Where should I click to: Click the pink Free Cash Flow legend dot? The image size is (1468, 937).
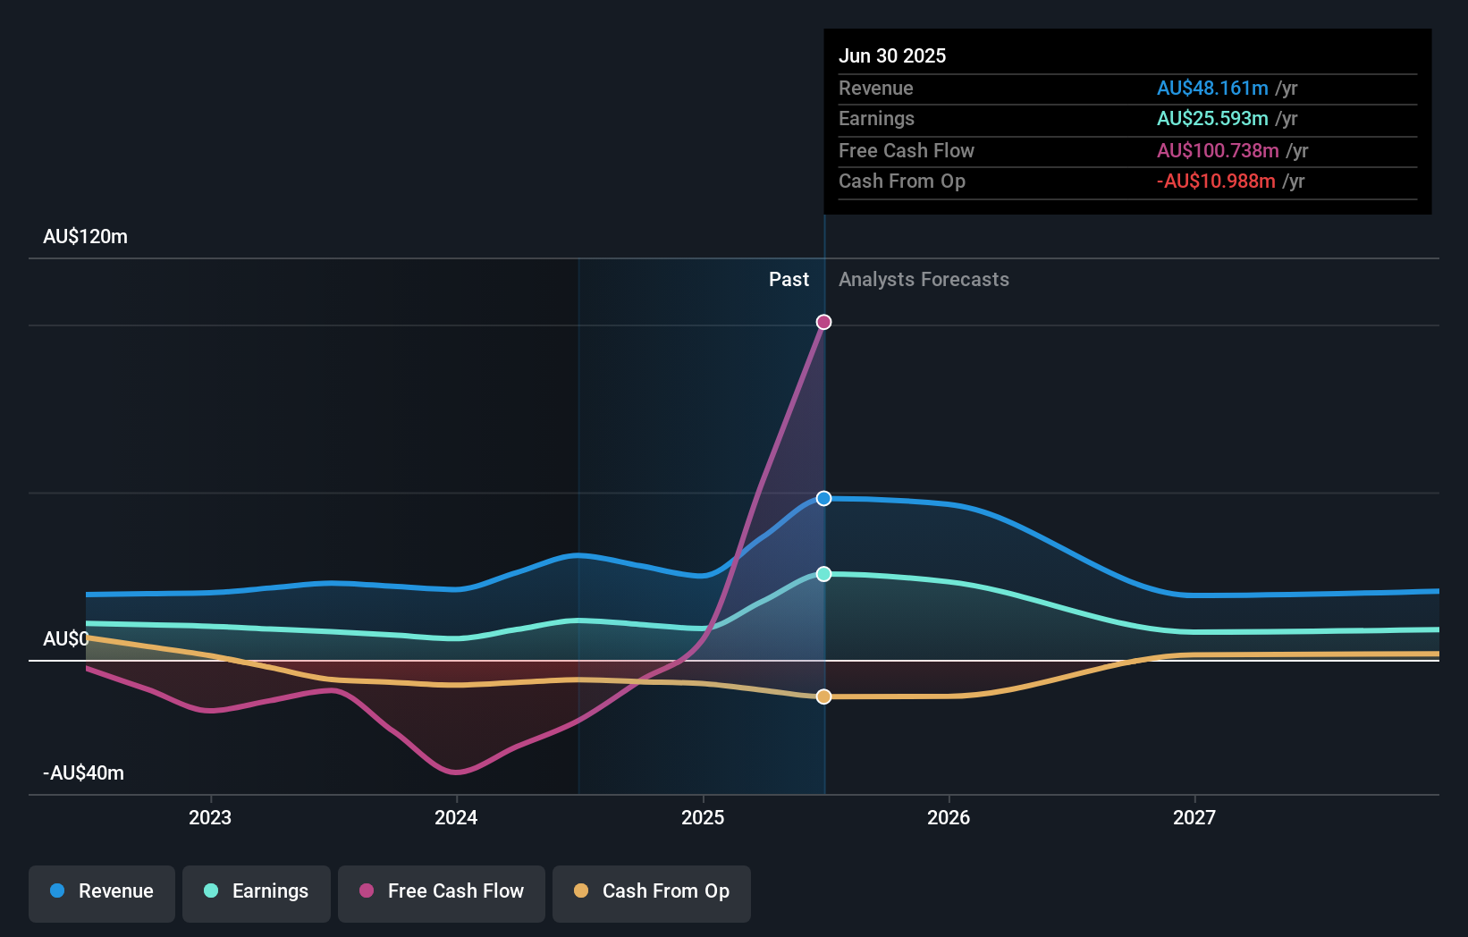click(367, 891)
